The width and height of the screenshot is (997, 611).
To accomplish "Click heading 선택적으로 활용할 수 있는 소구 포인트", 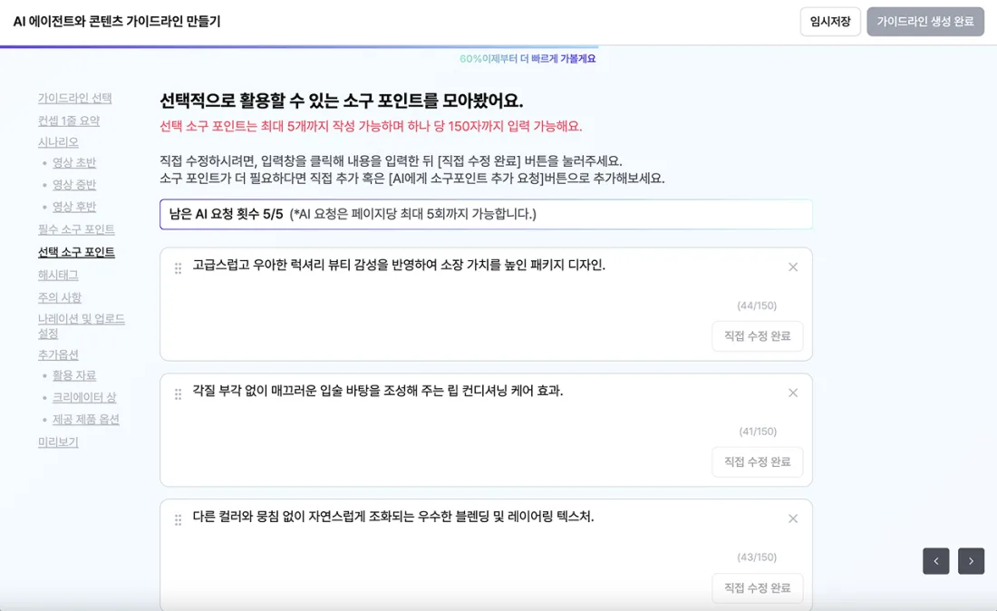I will [x=342, y=102].
